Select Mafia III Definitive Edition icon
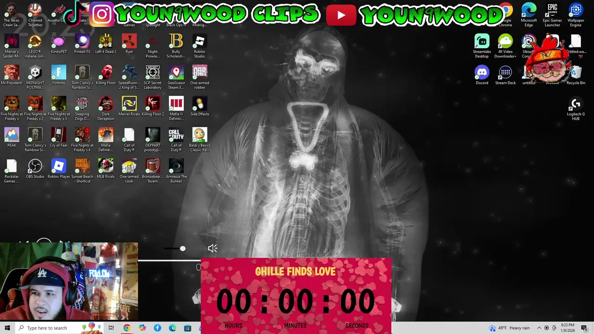The width and height of the screenshot is (594, 334). click(176, 109)
